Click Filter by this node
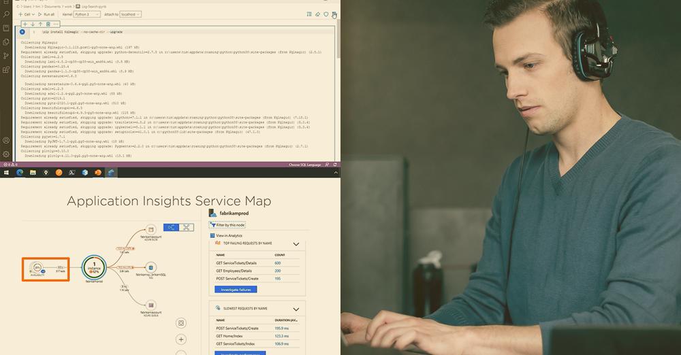Viewport: 681px width, 355px height. click(227, 225)
